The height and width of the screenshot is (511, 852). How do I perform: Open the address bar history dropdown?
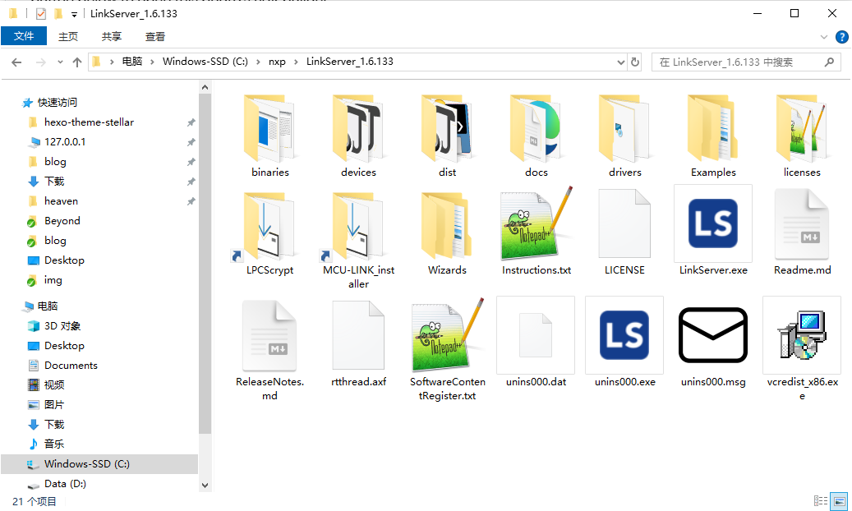(x=620, y=62)
